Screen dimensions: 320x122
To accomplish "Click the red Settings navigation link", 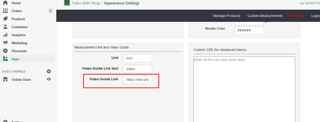I will pos(297,16).
